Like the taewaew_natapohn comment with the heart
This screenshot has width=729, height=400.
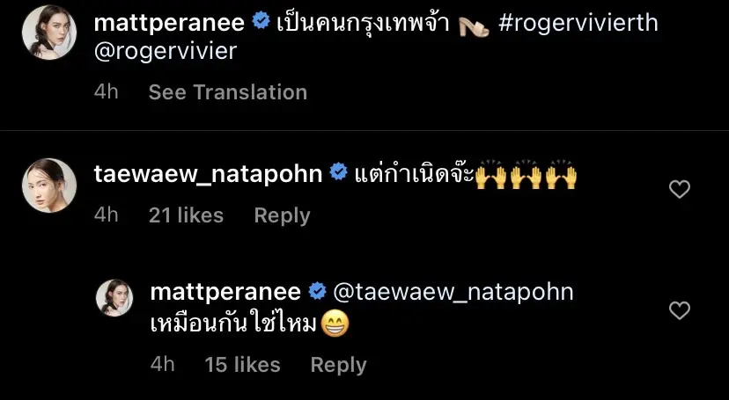(x=679, y=189)
